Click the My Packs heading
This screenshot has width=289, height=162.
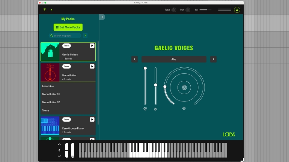[68, 19]
